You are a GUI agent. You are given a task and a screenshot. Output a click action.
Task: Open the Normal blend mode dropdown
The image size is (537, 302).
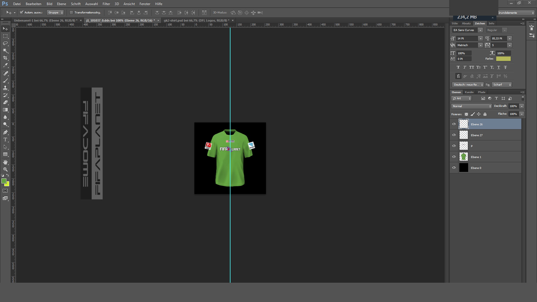pos(471,106)
